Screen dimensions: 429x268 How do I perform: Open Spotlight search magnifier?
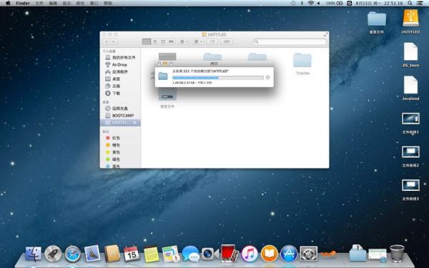click(x=410, y=3)
